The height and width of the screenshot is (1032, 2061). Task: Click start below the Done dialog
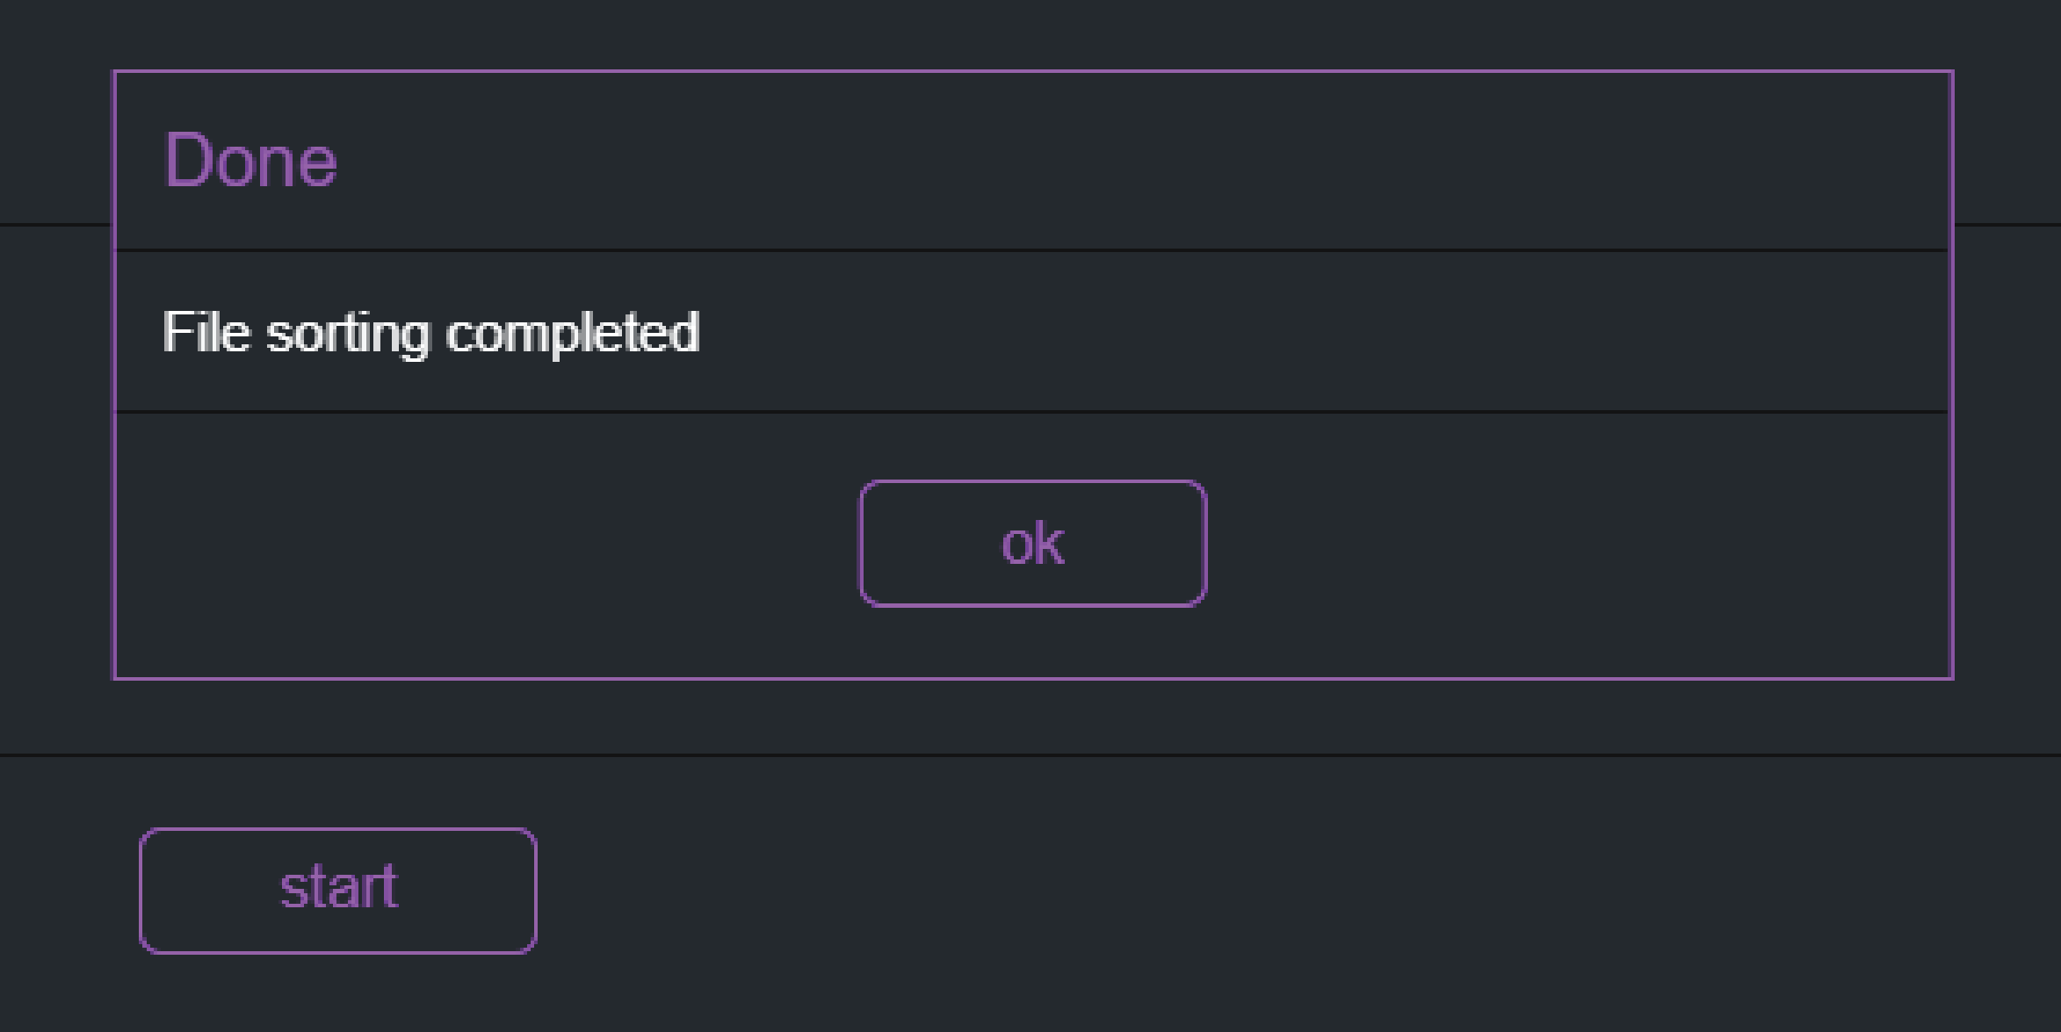338,890
